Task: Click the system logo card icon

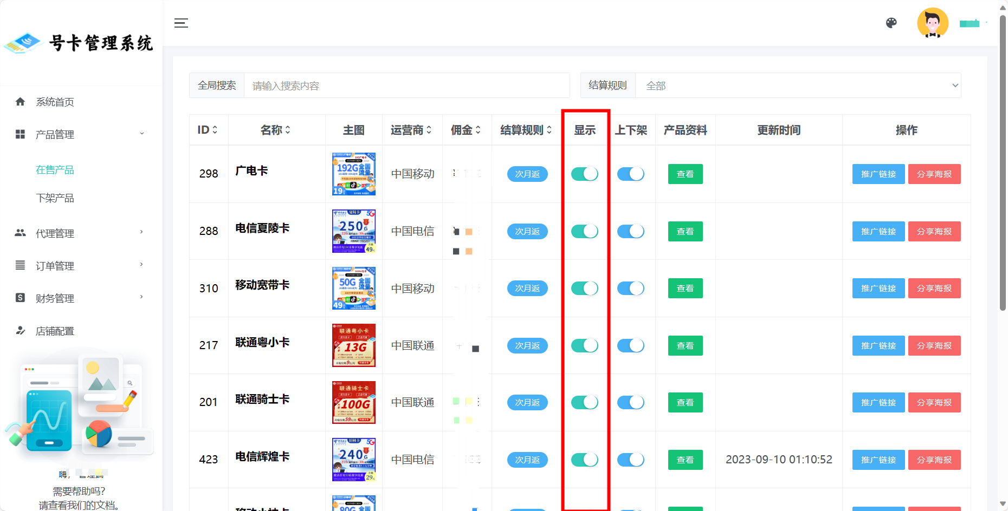Action: tap(22, 43)
